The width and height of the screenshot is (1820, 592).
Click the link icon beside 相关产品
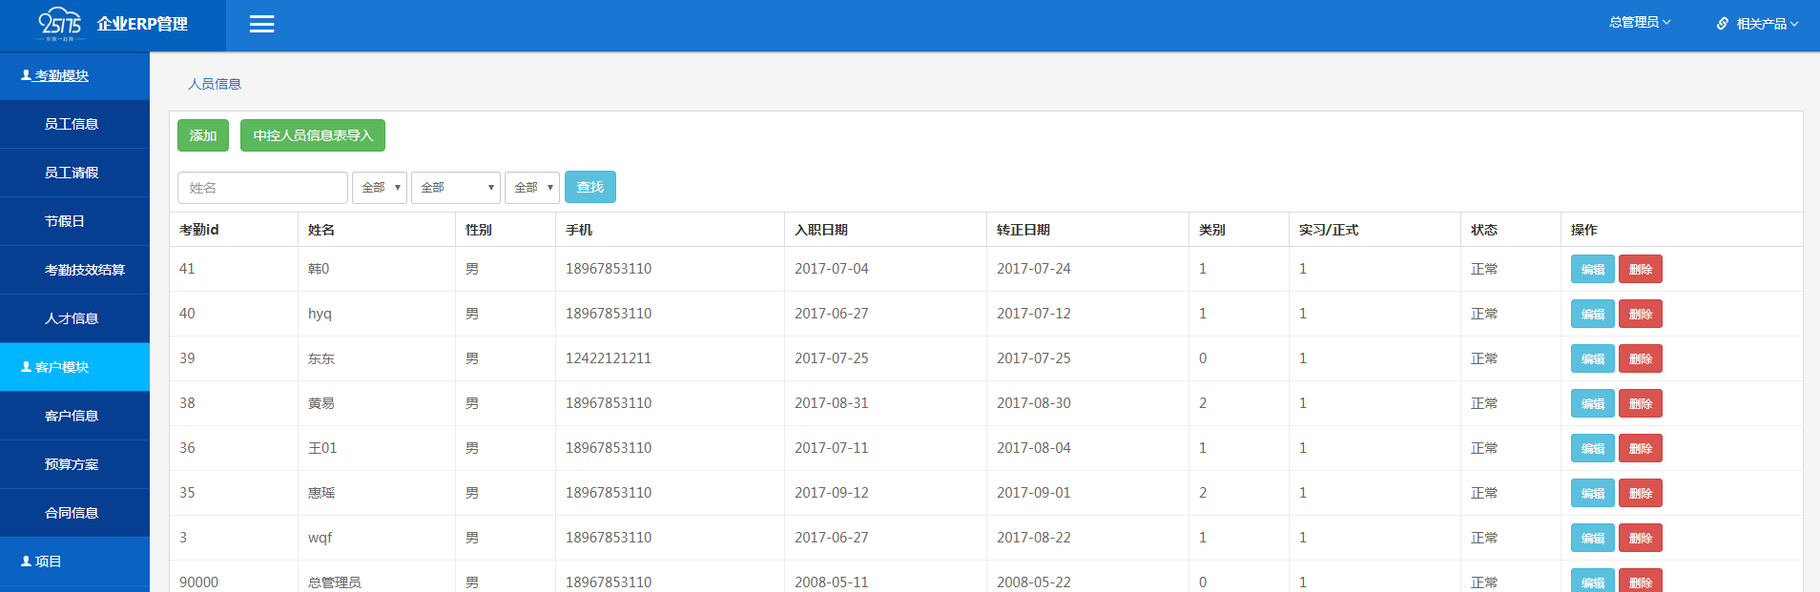pyautogui.click(x=1723, y=24)
